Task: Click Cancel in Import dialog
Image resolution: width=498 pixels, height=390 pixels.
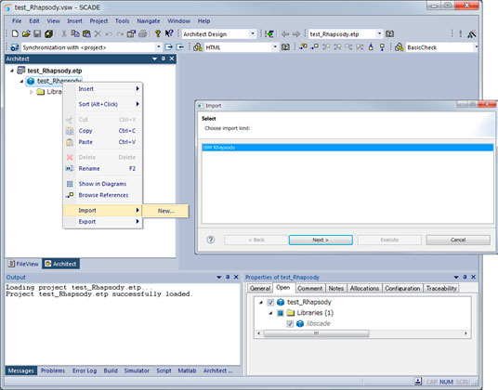Action: [458, 240]
